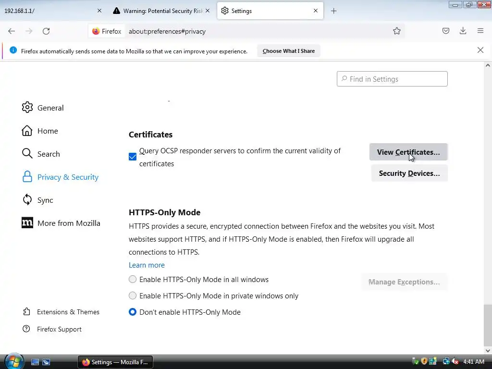Go back with the back arrow
492x369 pixels.
pos(12,31)
